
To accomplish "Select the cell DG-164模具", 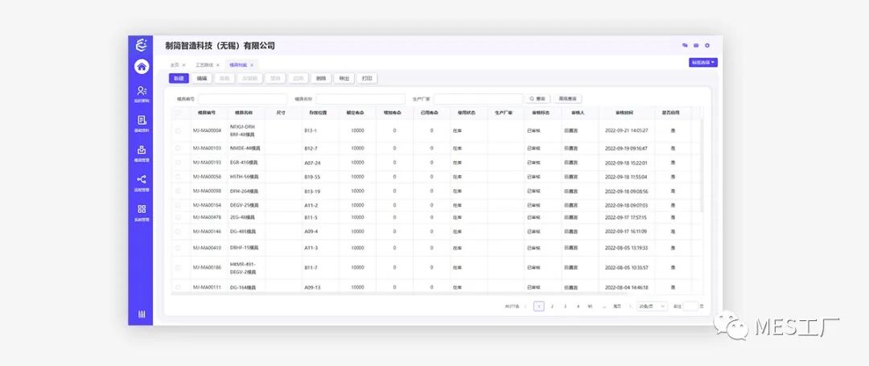I will click(243, 287).
